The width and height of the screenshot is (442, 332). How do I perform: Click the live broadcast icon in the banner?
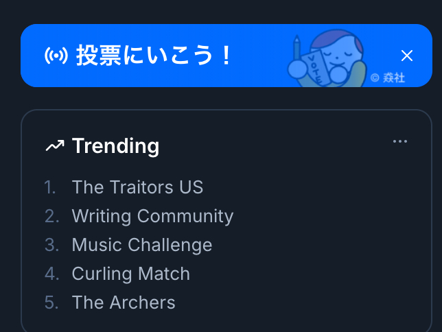coord(56,56)
